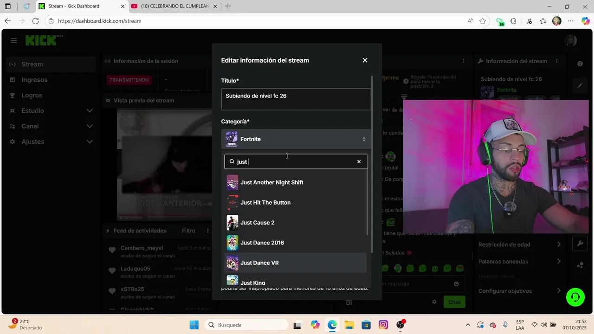
Task: Click Laduque05 follower entry
Action: pyautogui.click(x=136, y=269)
